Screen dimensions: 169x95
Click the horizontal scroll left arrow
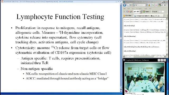(124, 56)
